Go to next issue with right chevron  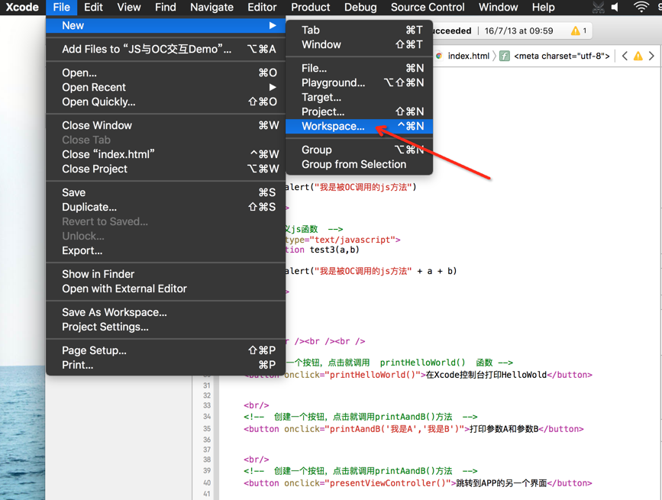(x=651, y=56)
